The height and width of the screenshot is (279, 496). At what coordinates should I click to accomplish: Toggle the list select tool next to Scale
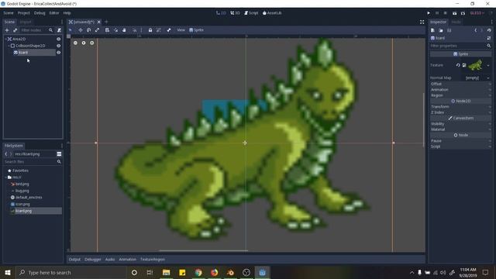point(107,30)
